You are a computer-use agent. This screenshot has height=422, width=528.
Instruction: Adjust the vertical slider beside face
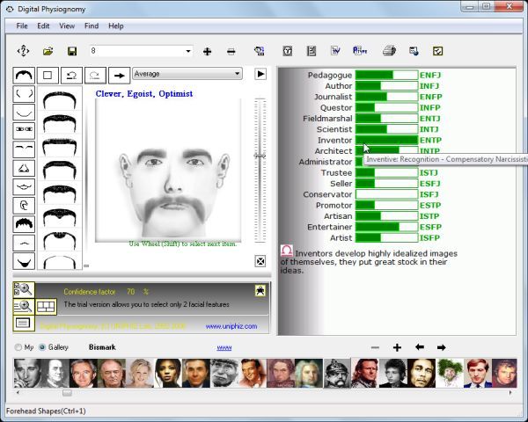(x=260, y=156)
